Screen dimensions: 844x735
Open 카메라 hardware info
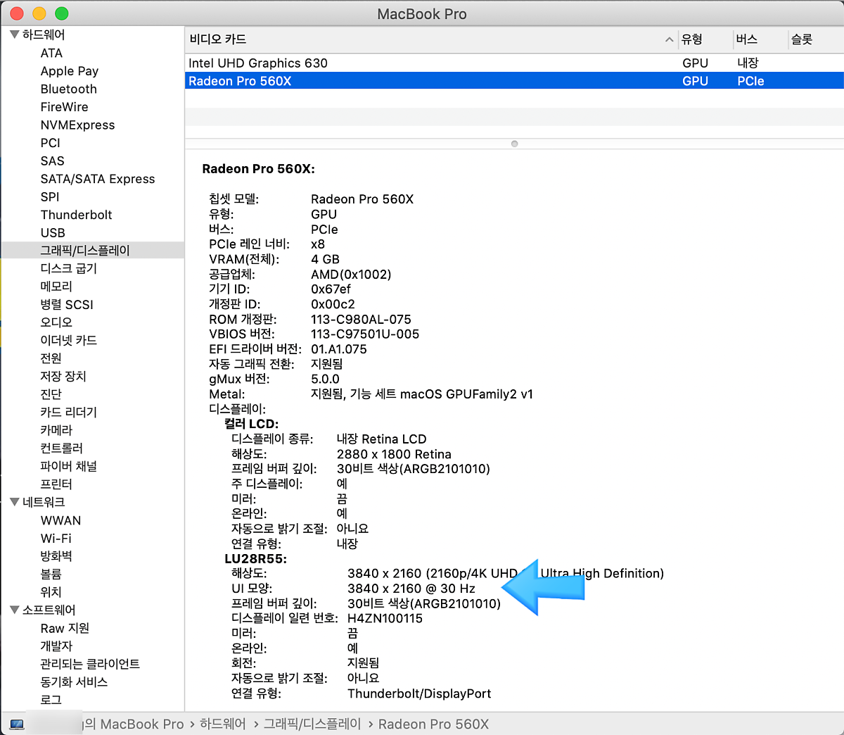[x=56, y=429]
